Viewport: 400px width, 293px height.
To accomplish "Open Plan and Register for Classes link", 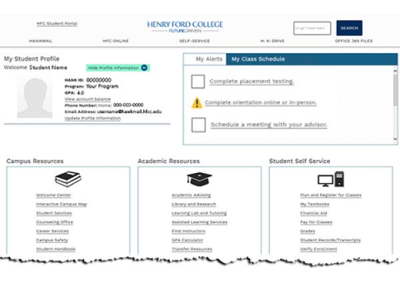I will 331,195.
